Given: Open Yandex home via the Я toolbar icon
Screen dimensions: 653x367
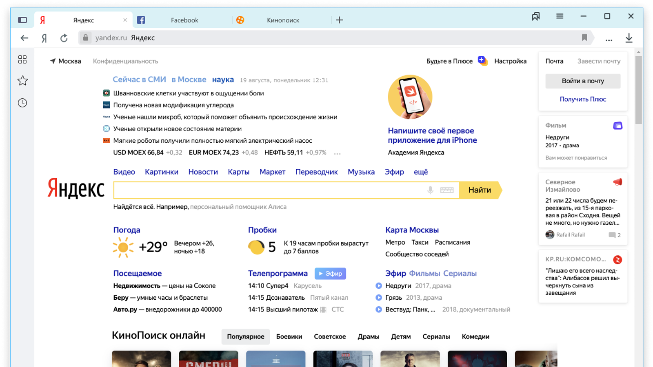Looking at the screenshot, I should tap(44, 38).
